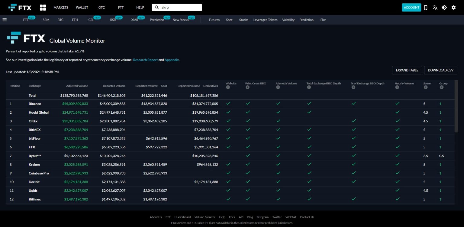This screenshot has width=464, height=227.
Task: Open the WALLET menu
Action: click(x=82, y=8)
